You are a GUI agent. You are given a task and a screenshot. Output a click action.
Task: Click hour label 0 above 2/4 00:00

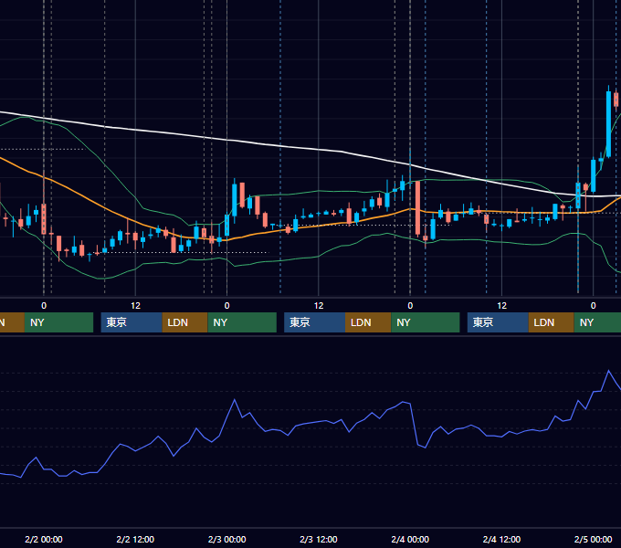[410, 306]
